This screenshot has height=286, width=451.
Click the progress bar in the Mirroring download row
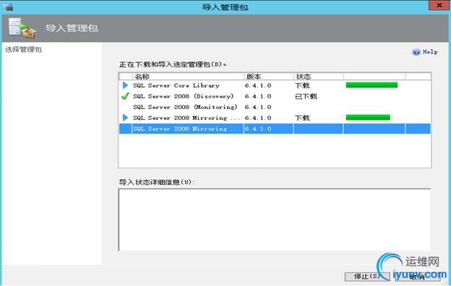coord(368,117)
